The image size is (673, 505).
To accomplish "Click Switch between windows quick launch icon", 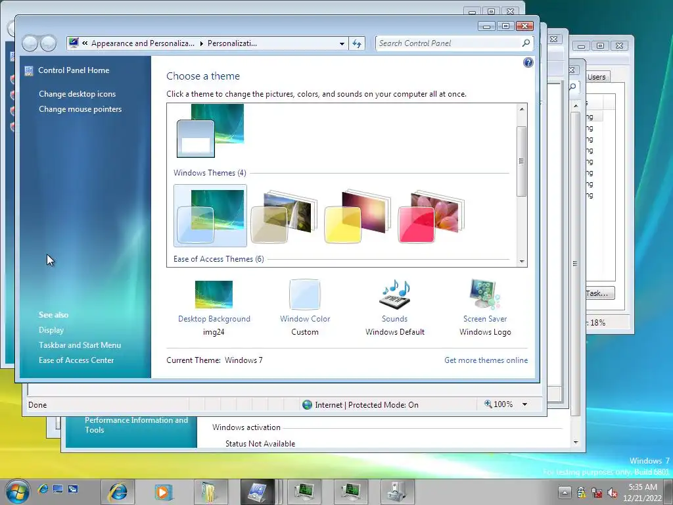I will pos(73,489).
